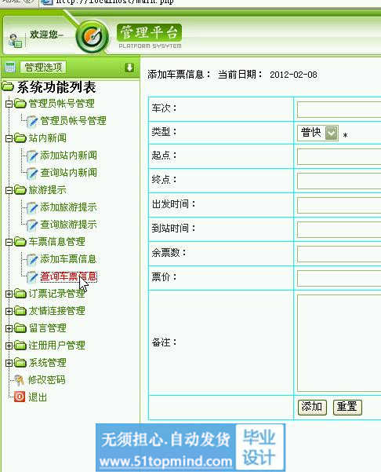This screenshot has width=381, height=472.
Task: Click the keys icon beside 修改密码
Action: tap(20, 380)
